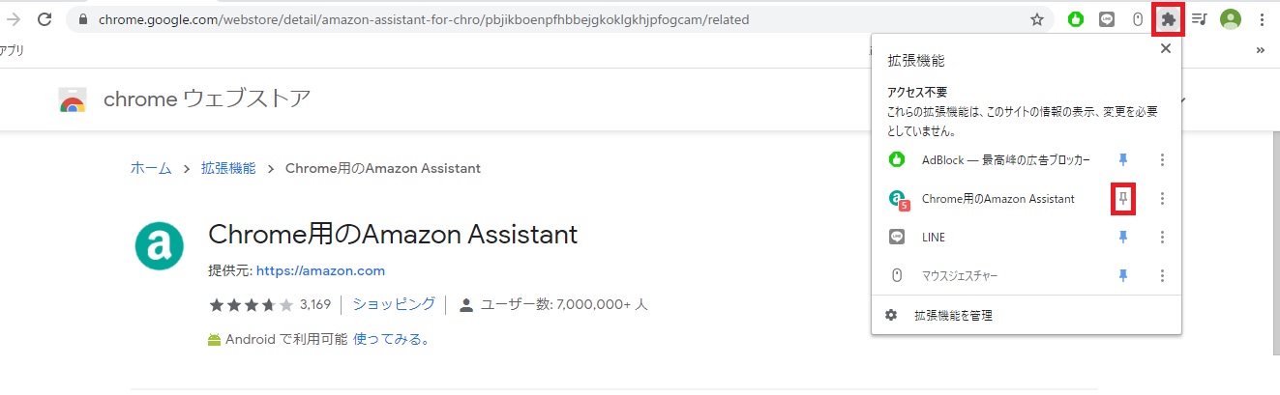Bookmark this page with star icon
This screenshot has height=395, width=1280.
point(1037,18)
